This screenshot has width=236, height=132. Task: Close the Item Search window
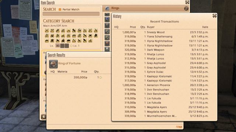click(x=187, y=2)
